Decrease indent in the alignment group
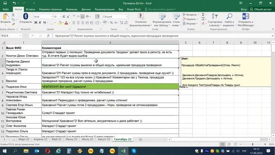This screenshot has width=275, height=155. pyautogui.click(x=87, y=23)
